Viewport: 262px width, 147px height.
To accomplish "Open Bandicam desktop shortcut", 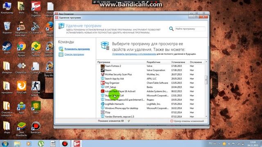I will 36,128.
